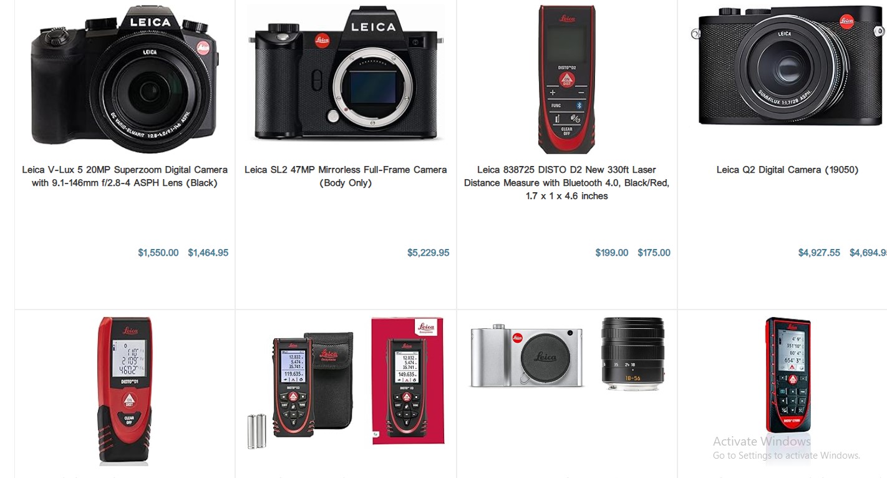This screenshot has height=478, width=887.
Task: Select the $5,229.95 price of Leica SL2
Action: [x=429, y=253]
